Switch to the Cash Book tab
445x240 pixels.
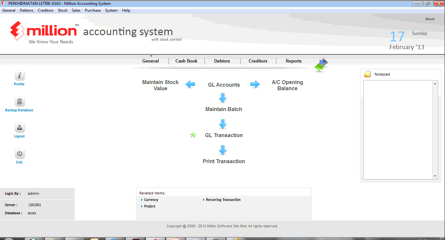186,61
